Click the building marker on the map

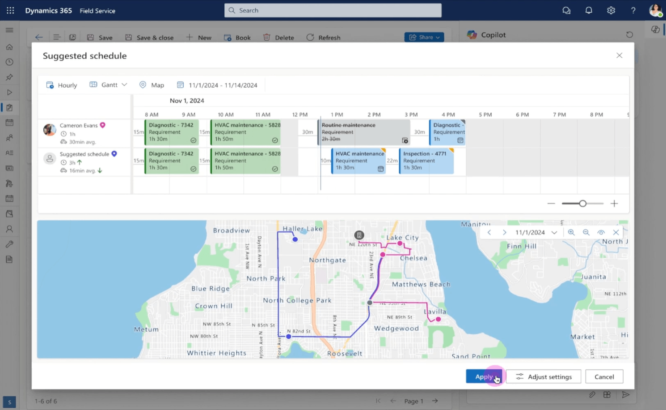tap(359, 235)
